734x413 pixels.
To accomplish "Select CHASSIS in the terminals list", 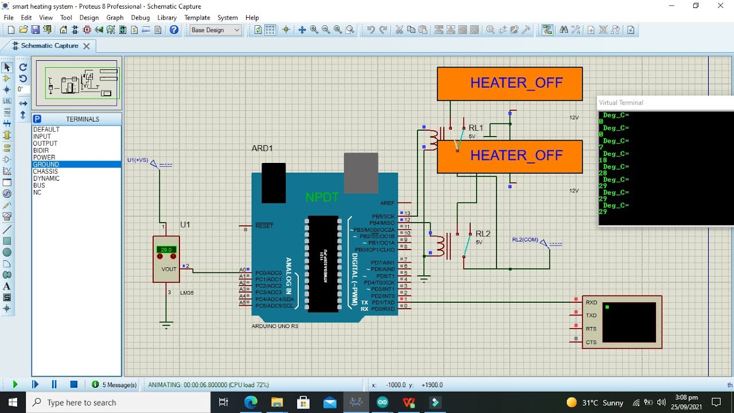I will click(76, 172).
